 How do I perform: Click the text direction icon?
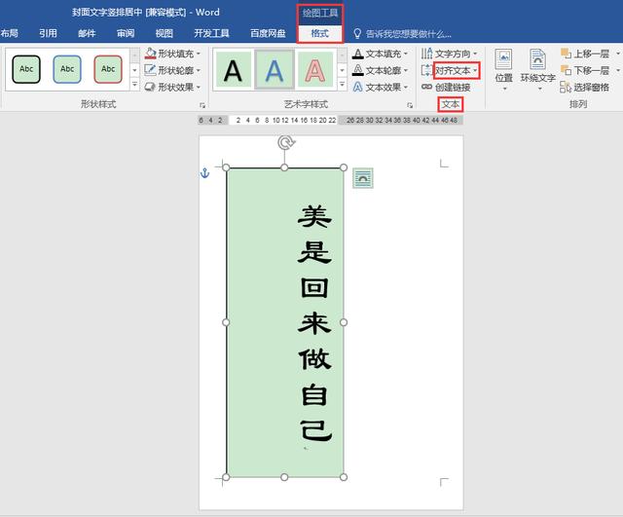(x=426, y=54)
